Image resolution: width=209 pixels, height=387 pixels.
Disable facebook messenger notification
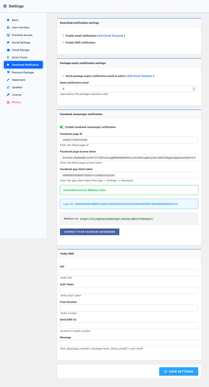tap(62, 127)
